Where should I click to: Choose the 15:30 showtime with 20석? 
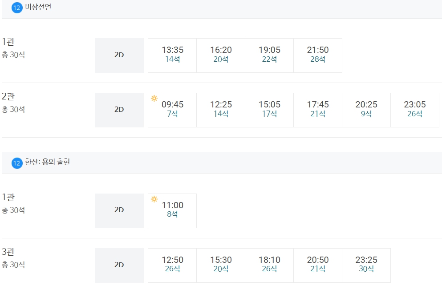pyautogui.click(x=221, y=265)
